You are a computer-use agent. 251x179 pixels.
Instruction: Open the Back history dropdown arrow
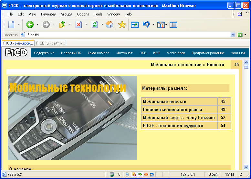tap(37, 25)
